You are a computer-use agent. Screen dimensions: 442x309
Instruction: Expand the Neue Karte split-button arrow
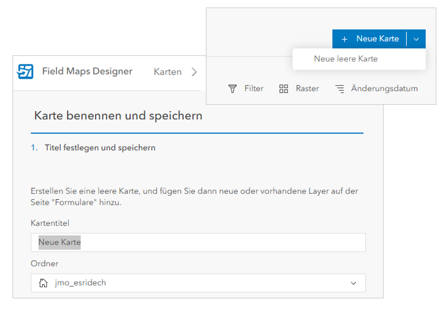[416, 39]
